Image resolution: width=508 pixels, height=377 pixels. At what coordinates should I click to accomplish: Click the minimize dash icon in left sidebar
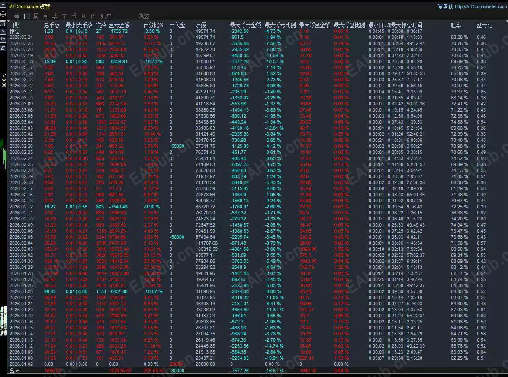tap(3, 6)
